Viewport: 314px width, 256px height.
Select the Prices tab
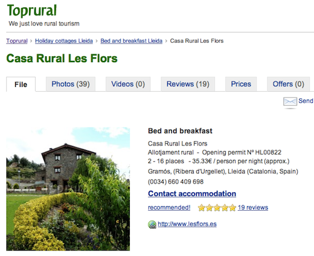241,84
